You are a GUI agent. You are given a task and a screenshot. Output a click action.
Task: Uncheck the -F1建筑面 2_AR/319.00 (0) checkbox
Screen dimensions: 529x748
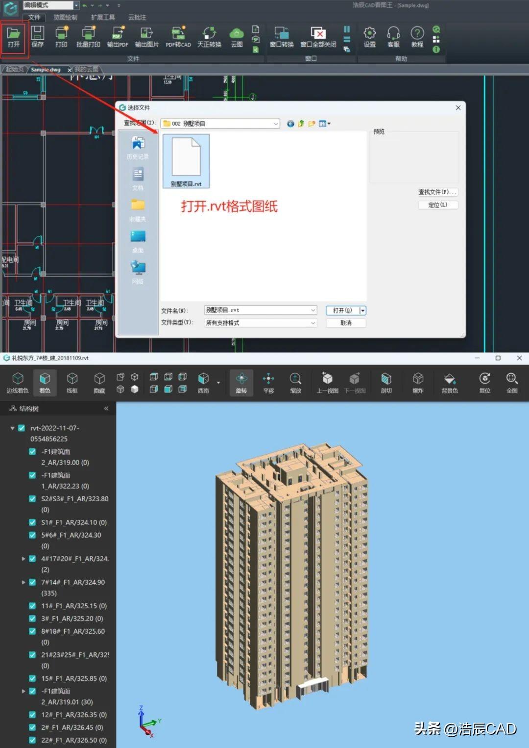point(32,451)
